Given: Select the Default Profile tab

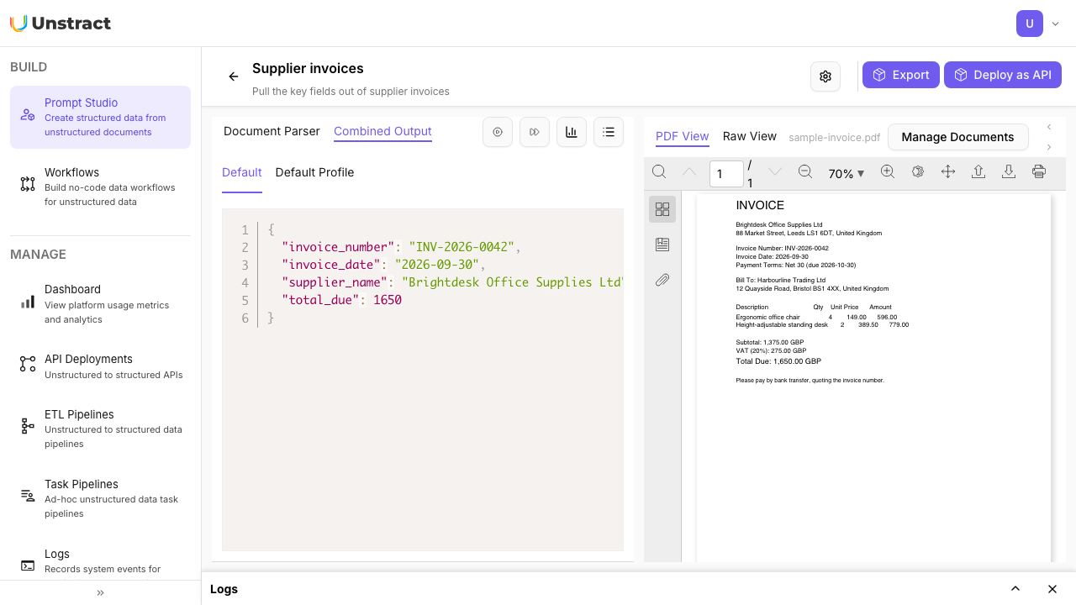Looking at the screenshot, I should click(x=314, y=172).
